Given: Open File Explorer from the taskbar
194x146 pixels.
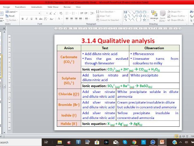Looking at the screenshot, I should coord(59,142).
